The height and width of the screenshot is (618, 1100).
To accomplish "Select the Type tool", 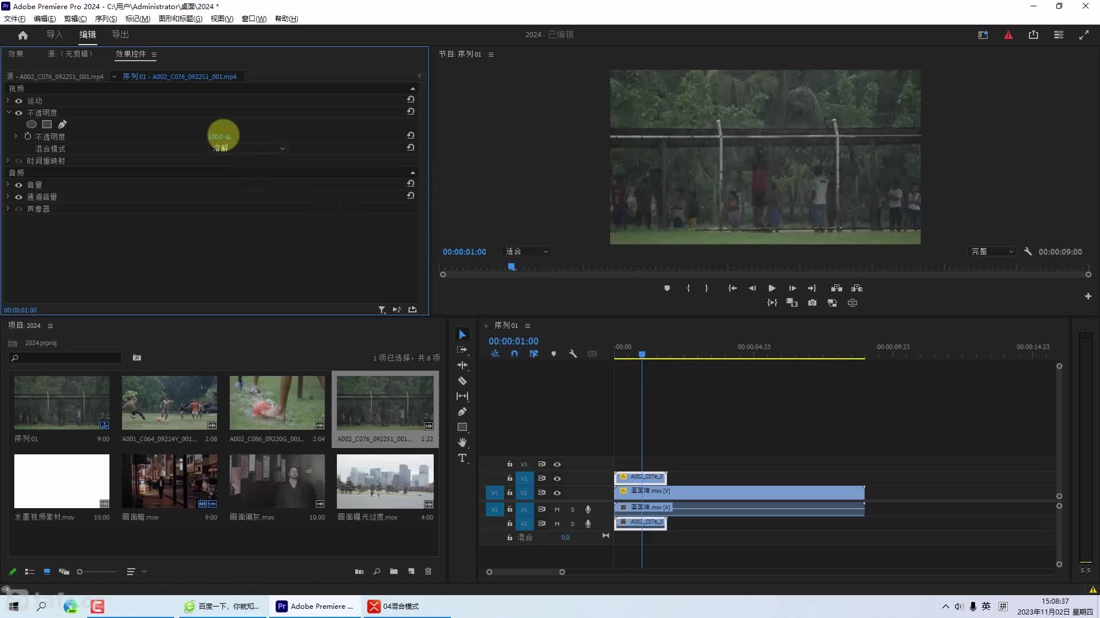I will tap(462, 458).
